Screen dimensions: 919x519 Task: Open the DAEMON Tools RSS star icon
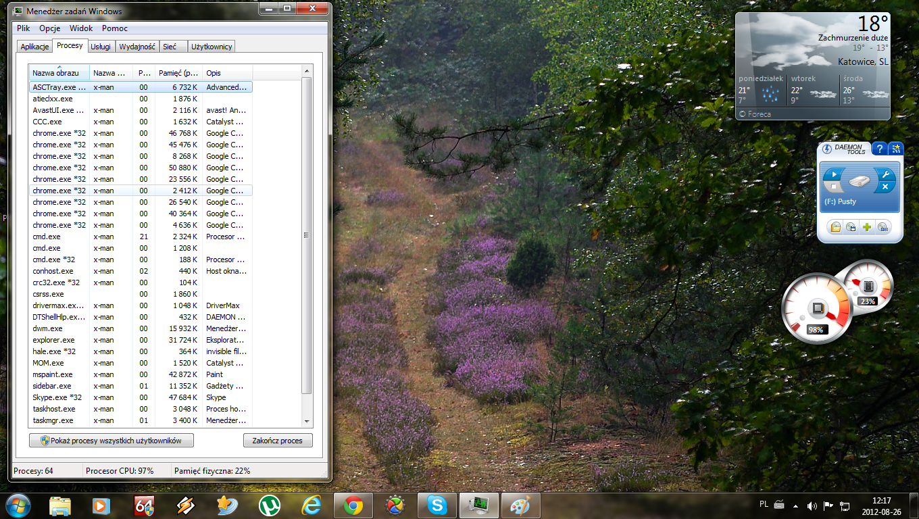coord(895,149)
